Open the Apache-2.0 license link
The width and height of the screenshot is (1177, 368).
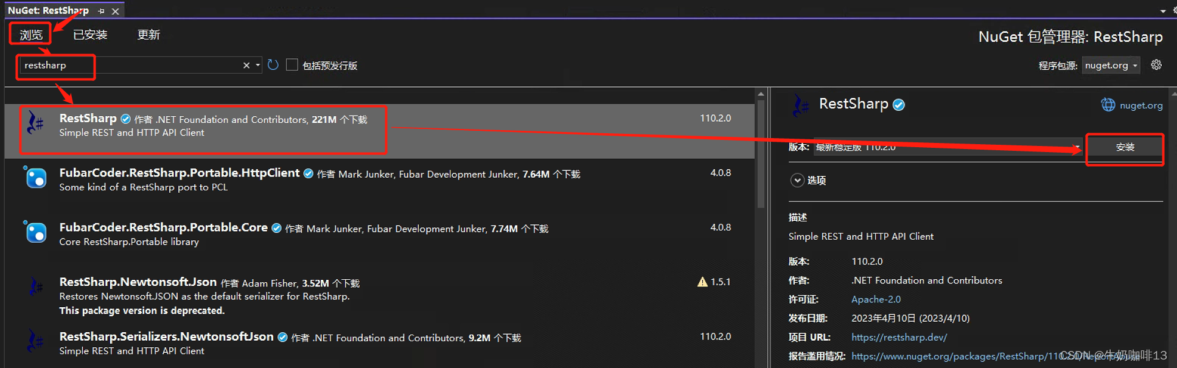(876, 299)
